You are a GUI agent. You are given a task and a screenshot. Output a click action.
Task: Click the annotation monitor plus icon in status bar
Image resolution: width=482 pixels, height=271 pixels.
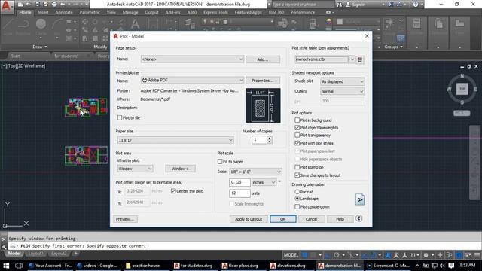440,255
